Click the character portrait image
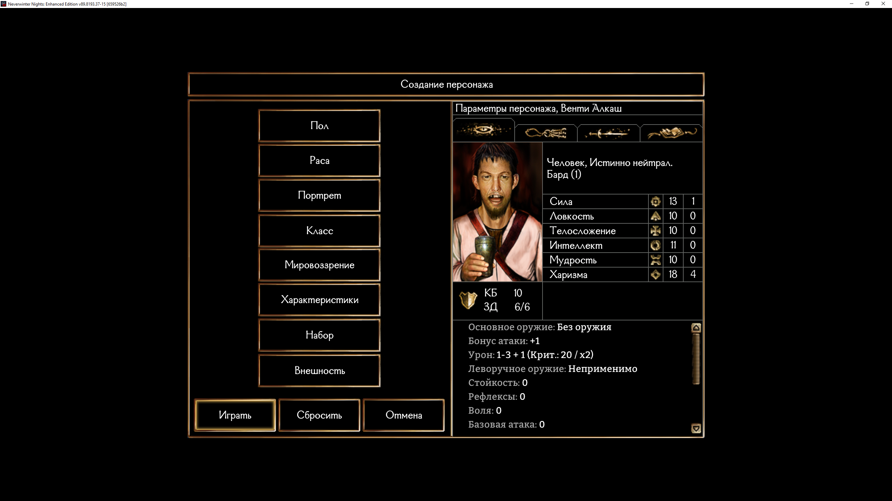 click(497, 212)
